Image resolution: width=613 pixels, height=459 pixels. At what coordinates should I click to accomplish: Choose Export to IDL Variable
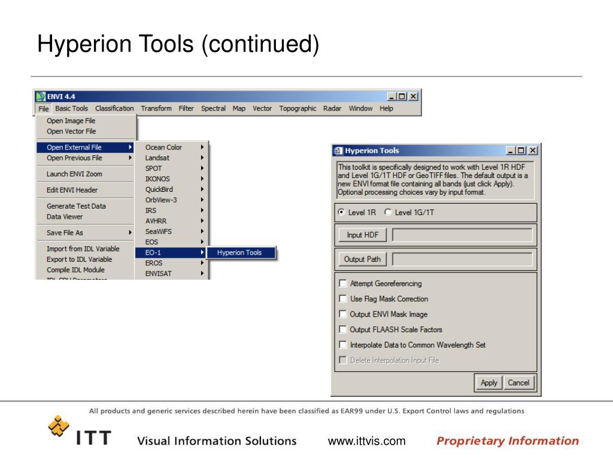pos(86,259)
